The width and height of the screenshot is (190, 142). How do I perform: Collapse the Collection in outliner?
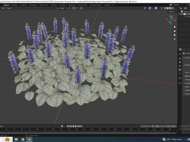click(x=182, y=14)
